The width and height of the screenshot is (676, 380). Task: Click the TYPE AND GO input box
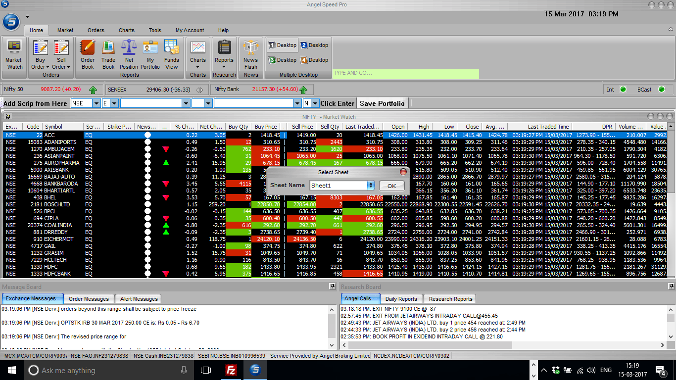pyautogui.click(x=406, y=73)
